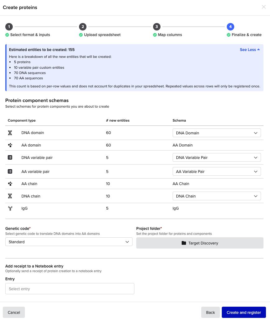This screenshot has width=270, height=321.
Task: Click the DNA domain helix icon
Action: click(x=10, y=133)
